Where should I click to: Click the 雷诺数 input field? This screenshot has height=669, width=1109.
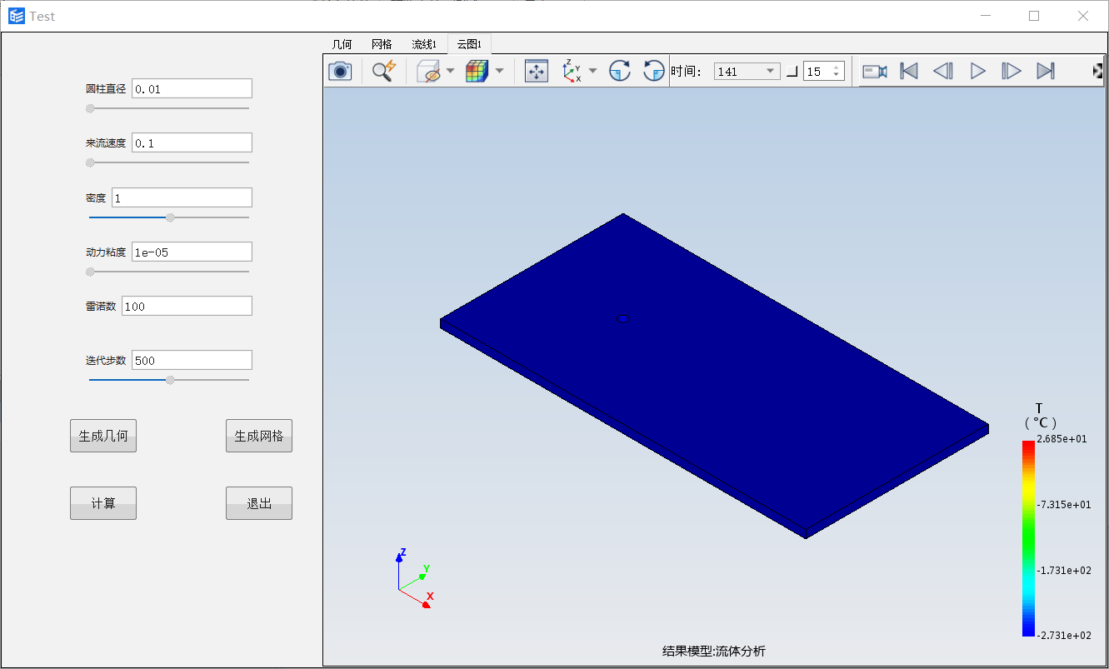pos(187,307)
